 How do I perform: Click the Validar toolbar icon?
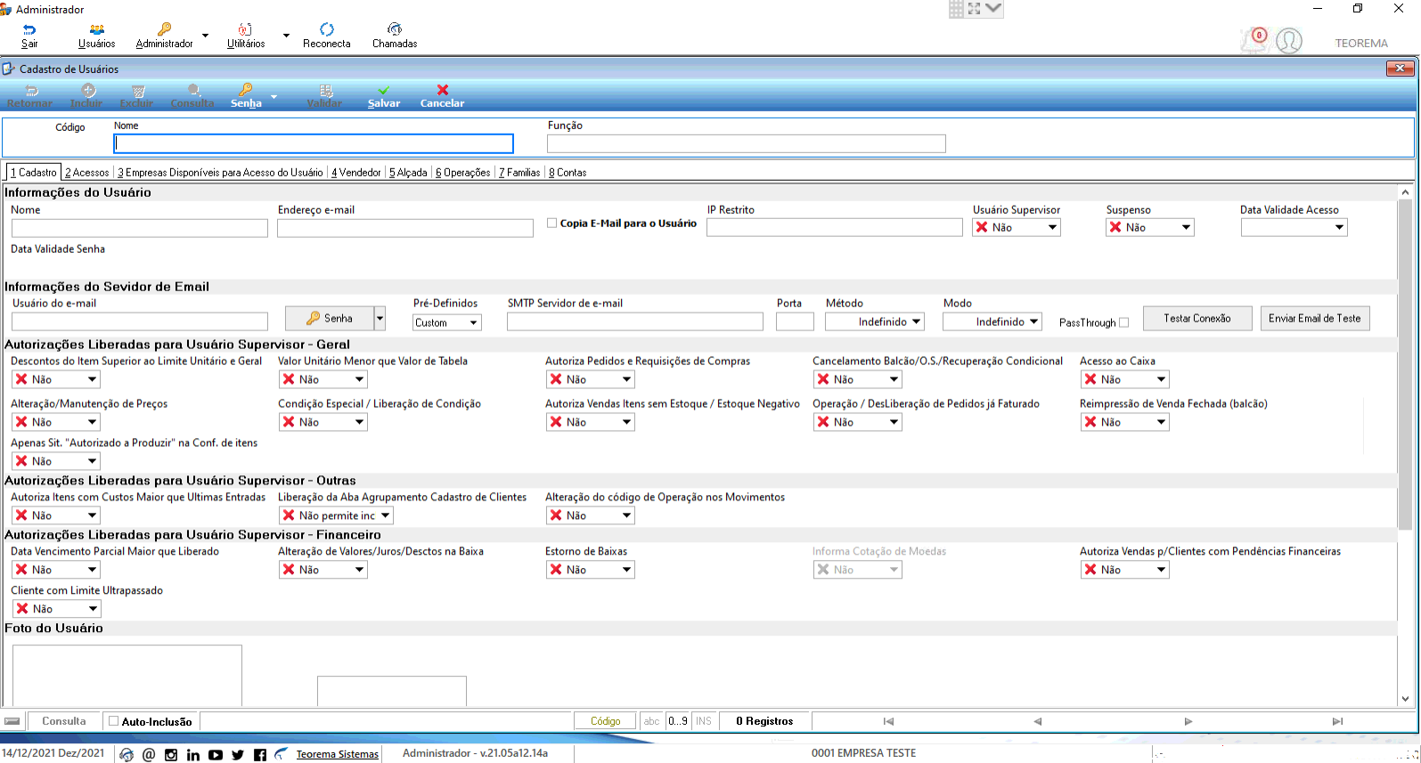pyautogui.click(x=326, y=90)
